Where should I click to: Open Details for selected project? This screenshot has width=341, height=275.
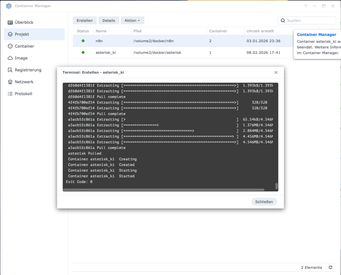[x=109, y=21]
